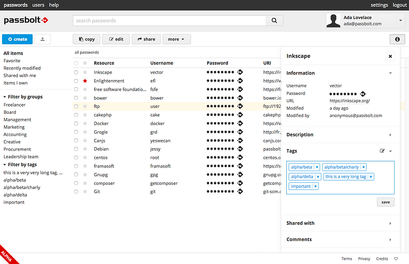409x264 pixels.
Task: Open the inkscape.org URL link
Action: 350,101
